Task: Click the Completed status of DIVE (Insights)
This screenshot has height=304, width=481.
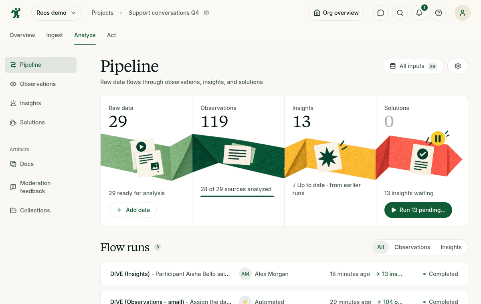Action: click(x=441, y=274)
